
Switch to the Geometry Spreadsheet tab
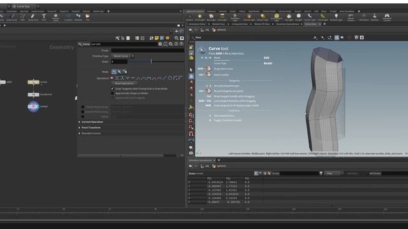[288, 24]
